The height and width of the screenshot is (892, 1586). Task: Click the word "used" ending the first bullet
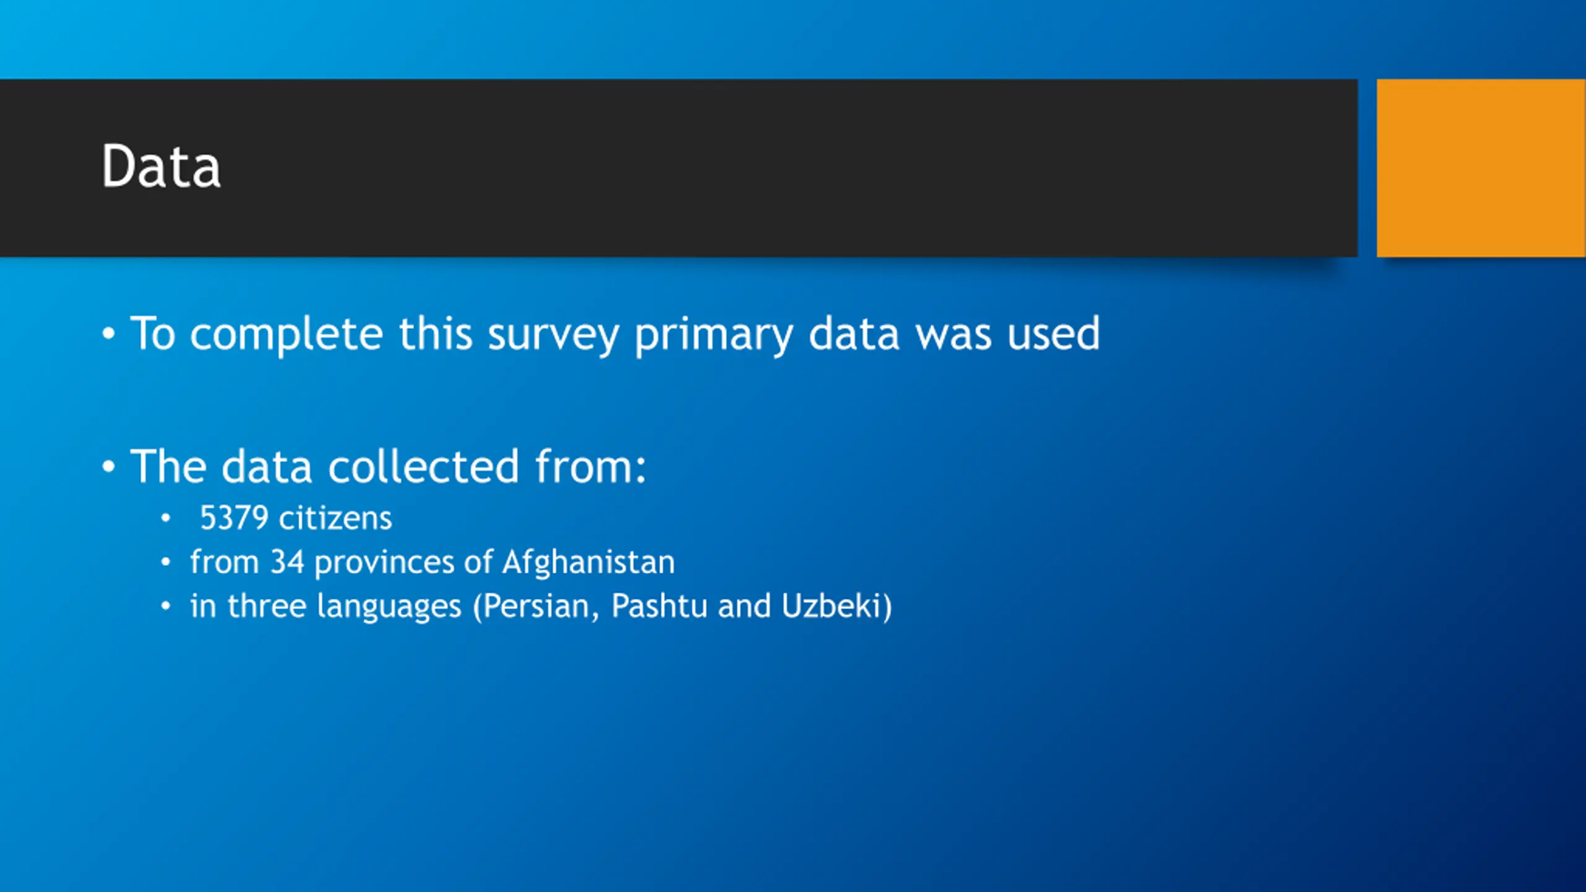[x=1053, y=333]
